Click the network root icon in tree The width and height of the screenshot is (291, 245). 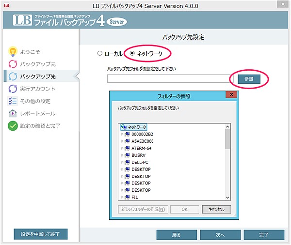[124, 127]
